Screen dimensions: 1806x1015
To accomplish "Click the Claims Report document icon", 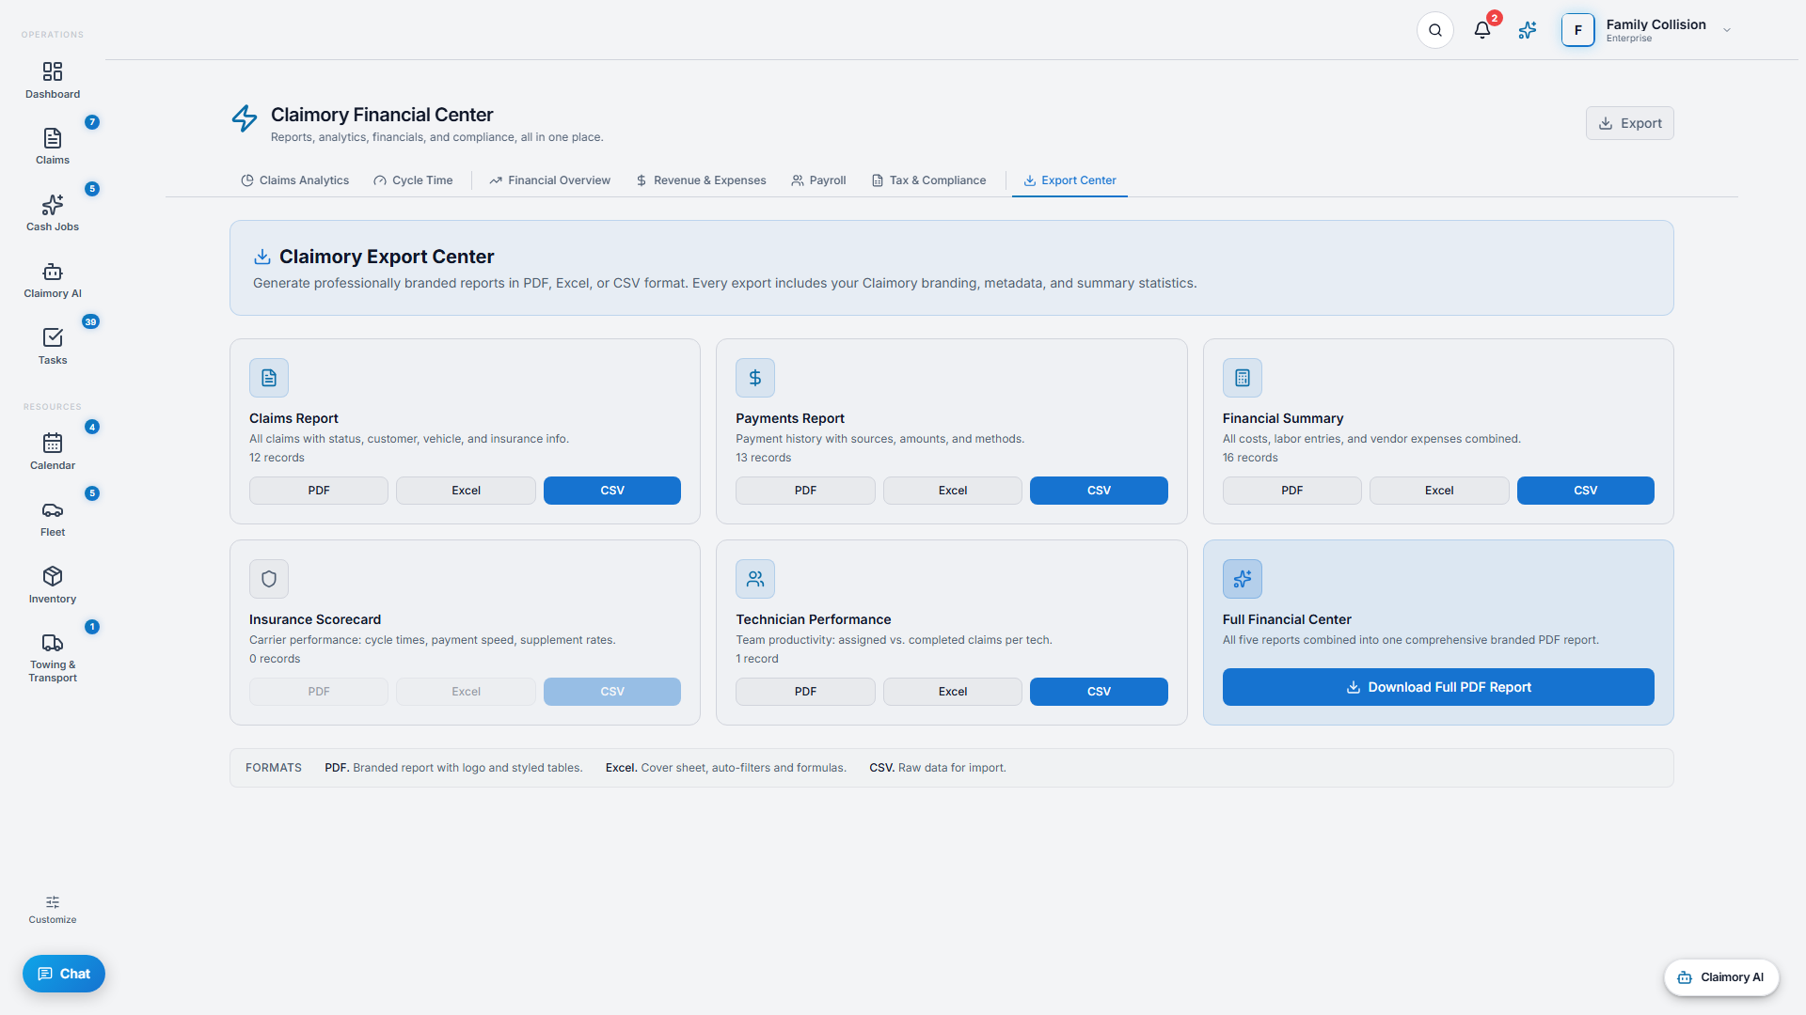I will pyautogui.click(x=269, y=378).
